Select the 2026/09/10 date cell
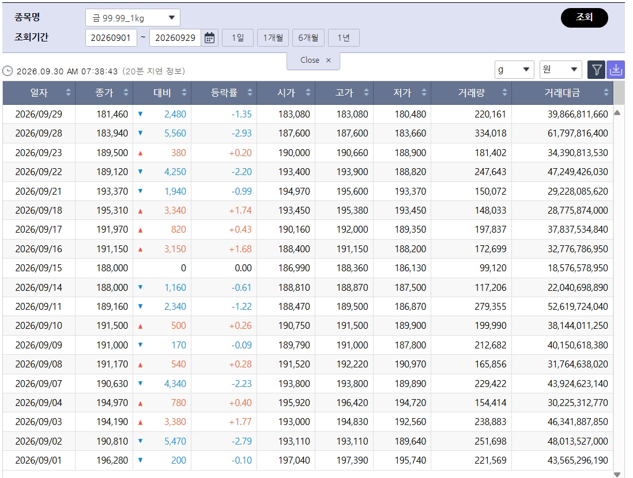 click(39, 325)
